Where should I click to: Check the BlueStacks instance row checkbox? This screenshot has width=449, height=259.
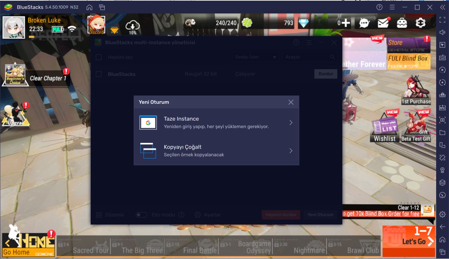coord(99,74)
